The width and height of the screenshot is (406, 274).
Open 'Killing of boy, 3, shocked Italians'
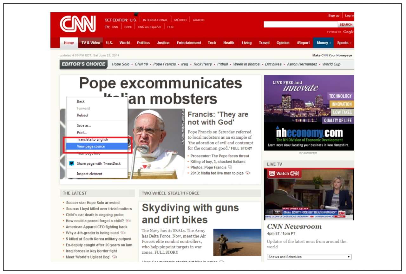coord(218,162)
